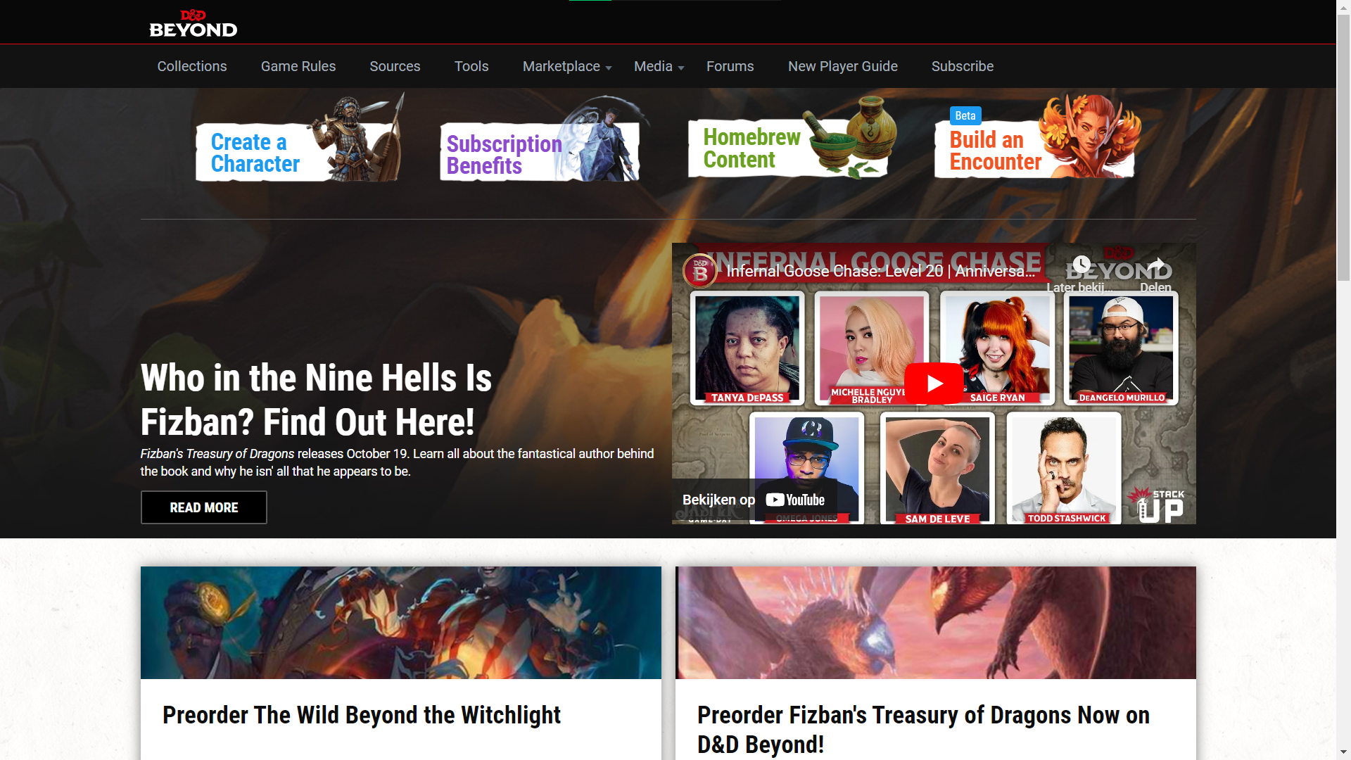Click the D&D Beyond channel avatar in video
The image size is (1351, 760).
(x=700, y=271)
